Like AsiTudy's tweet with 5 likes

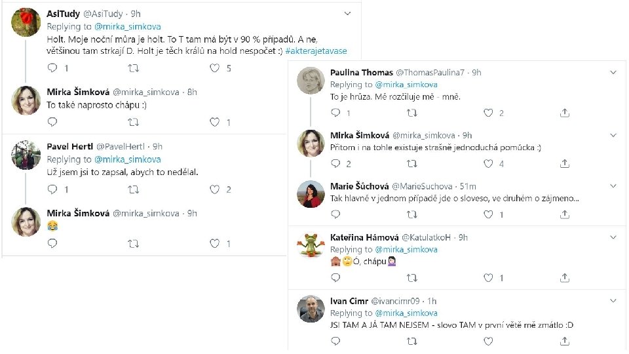[214, 68]
